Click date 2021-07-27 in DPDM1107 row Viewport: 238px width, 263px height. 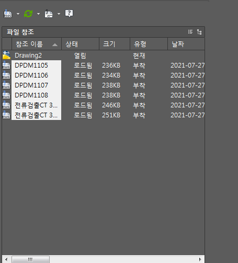[187, 85]
